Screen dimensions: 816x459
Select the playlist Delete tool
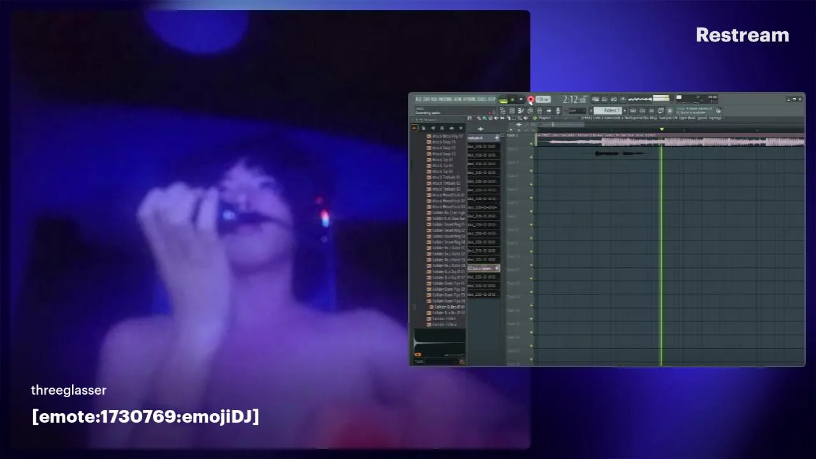[490, 118]
